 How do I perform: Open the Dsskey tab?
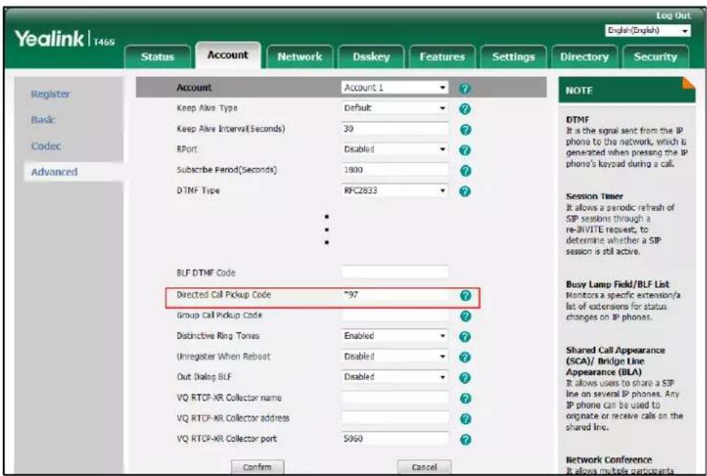click(371, 57)
